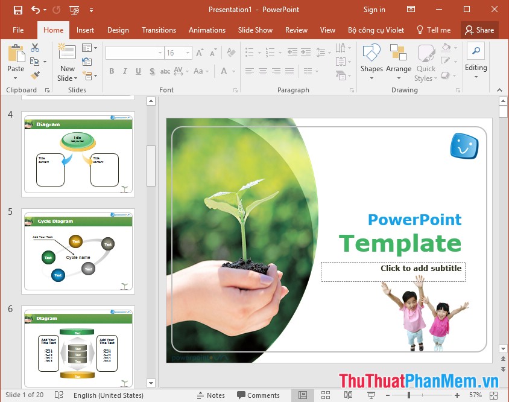Click Ribbon Display Options icon

click(411, 10)
